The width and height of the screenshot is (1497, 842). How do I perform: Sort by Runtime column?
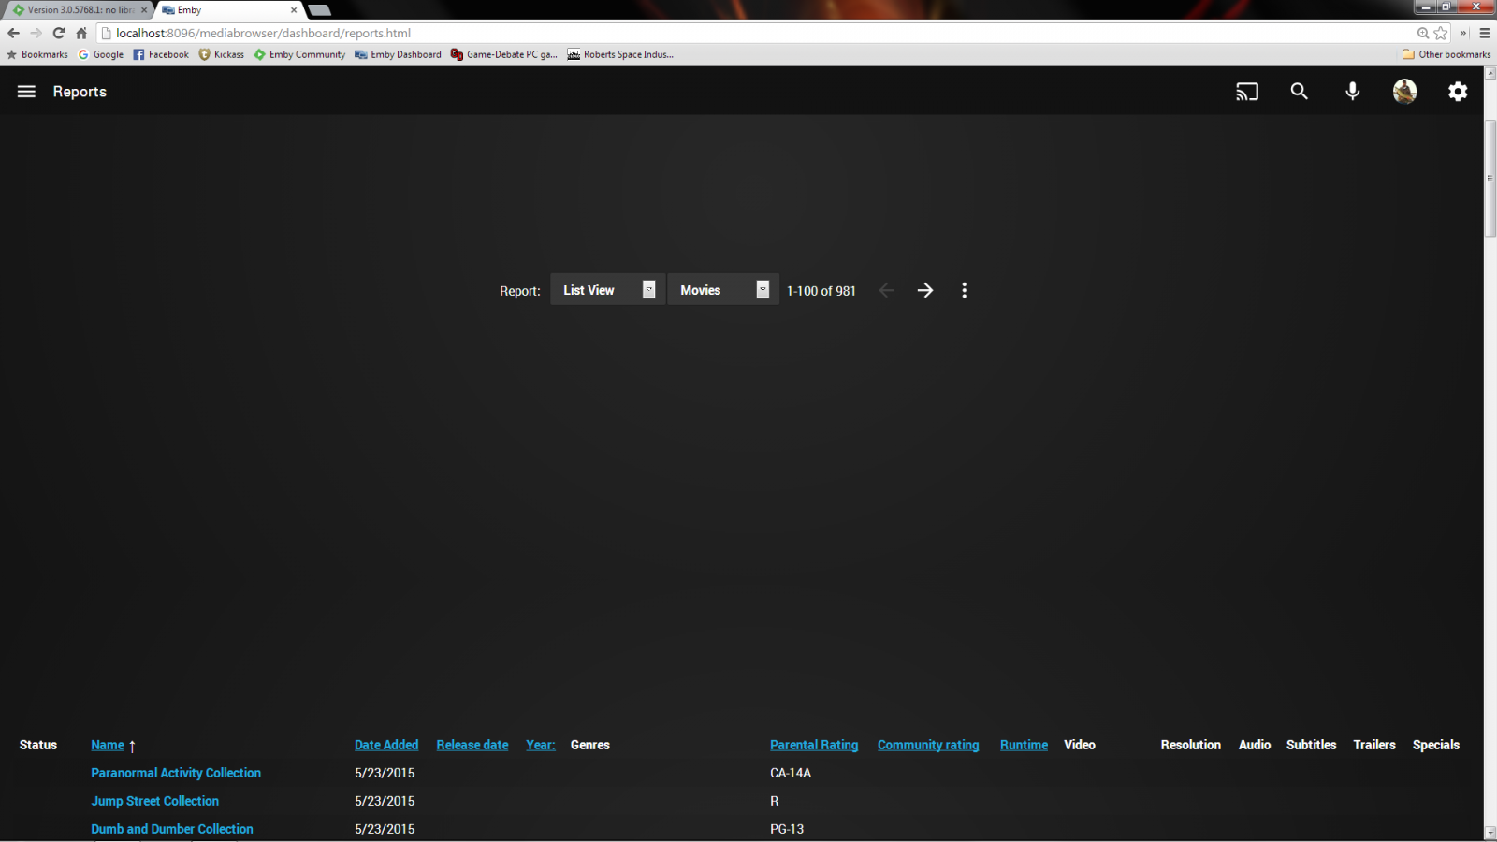coord(1024,745)
